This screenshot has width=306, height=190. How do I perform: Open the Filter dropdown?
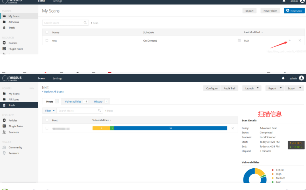[x=50, y=111]
